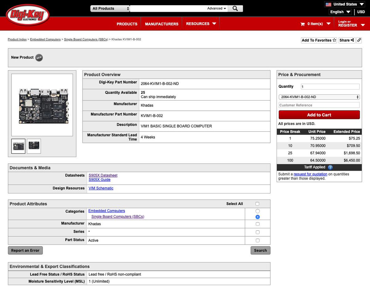Click the Digi-Key Electronics logo
Viewport: 370px width, 286px height.
click(x=28, y=15)
